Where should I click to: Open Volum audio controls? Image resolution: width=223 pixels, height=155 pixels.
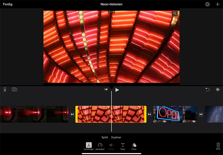(111, 146)
